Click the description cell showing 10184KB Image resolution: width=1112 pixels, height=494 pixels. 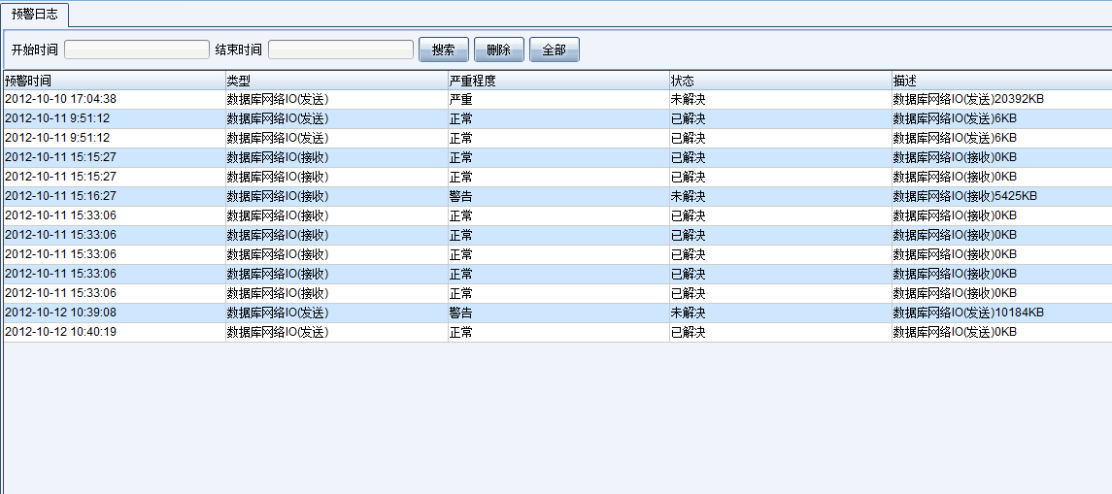[968, 313]
